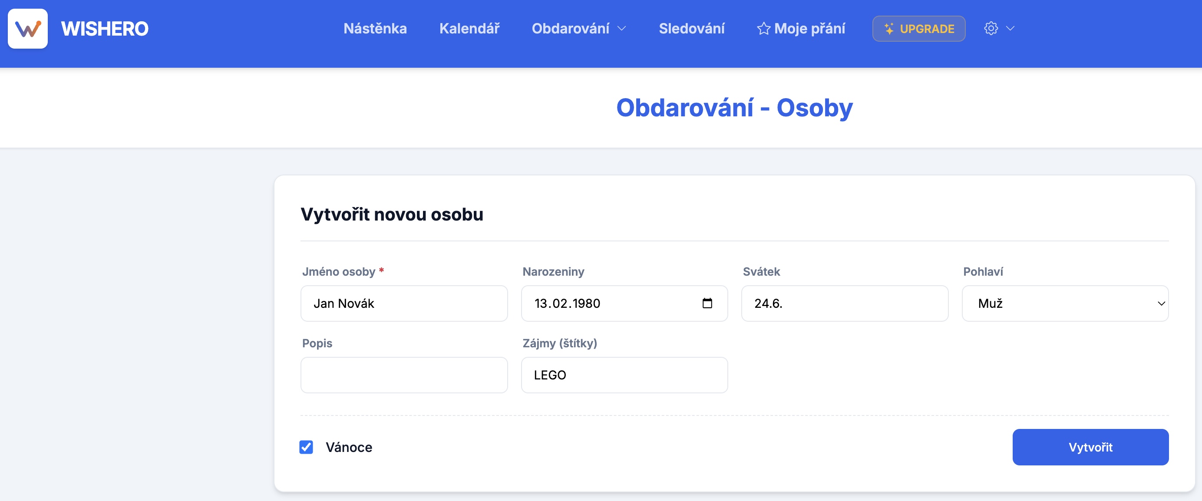Click the UPGRADE button
Viewport: 1202px width, 501px height.
(919, 28)
